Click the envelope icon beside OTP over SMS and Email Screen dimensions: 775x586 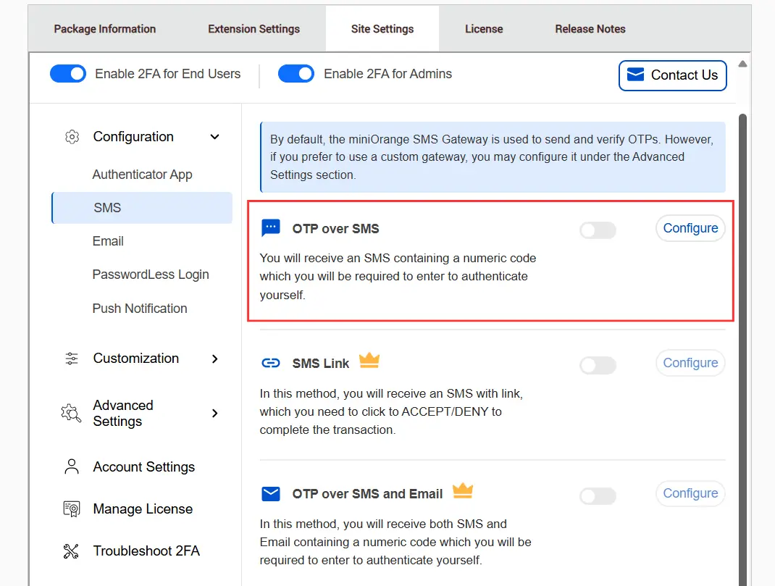pyautogui.click(x=271, y=493)
